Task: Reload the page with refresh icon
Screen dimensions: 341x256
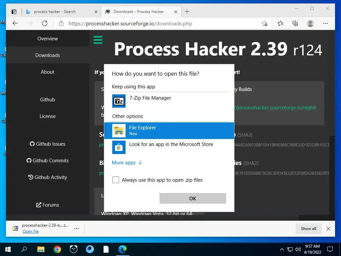Action: click(x=45, y=23)
